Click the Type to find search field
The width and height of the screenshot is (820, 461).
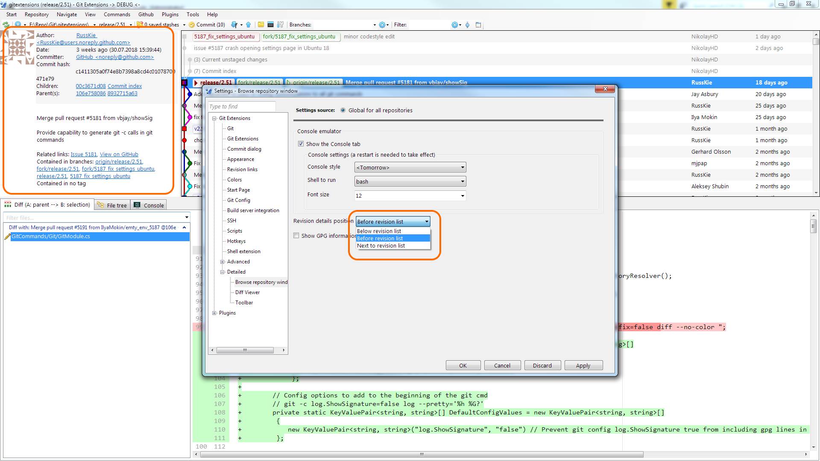pyautogui.click(x=242, y=106)
